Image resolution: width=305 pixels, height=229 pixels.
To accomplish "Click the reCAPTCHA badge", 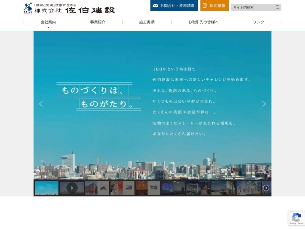I will (x=296, y=218).
